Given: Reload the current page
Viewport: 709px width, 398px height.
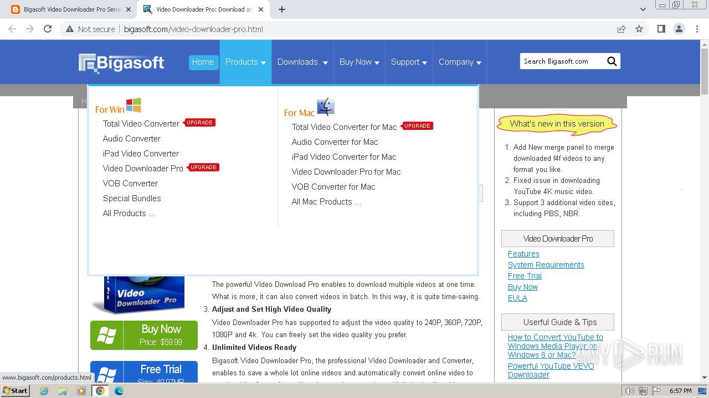Looking at the screenshot, I should 48,29.
